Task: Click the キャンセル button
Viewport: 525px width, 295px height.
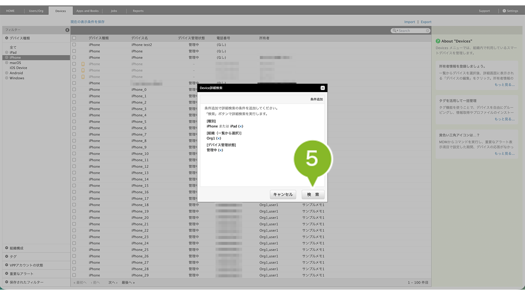Action: click(283, 194)
